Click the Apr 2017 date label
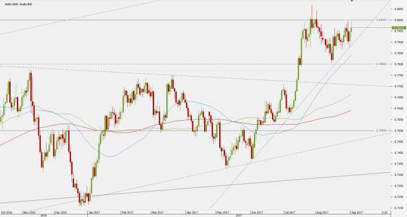 pos(192,212)
